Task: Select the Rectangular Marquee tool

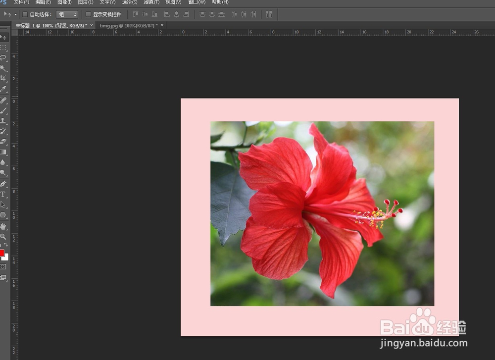Action: point(3,48)
